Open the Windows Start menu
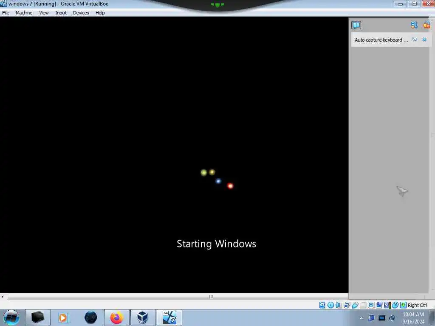Image resolution: width=435 pixels, height=326 pixels. click(x=11, y=318)
